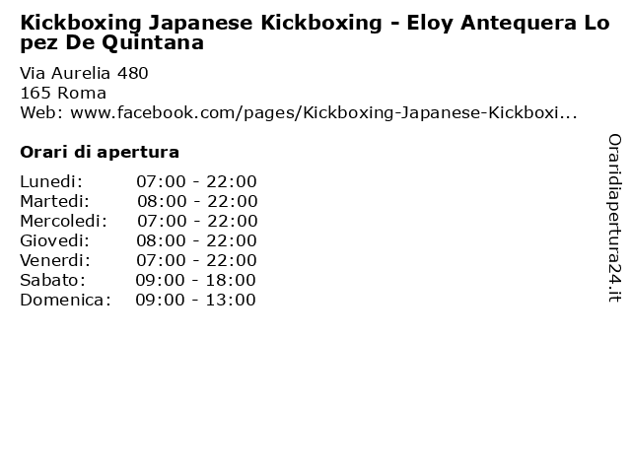Image resolution: width=631 pixels, height=473 pixels.
Task: Select the Mercoledi day label
Action: tap(63, 221)
